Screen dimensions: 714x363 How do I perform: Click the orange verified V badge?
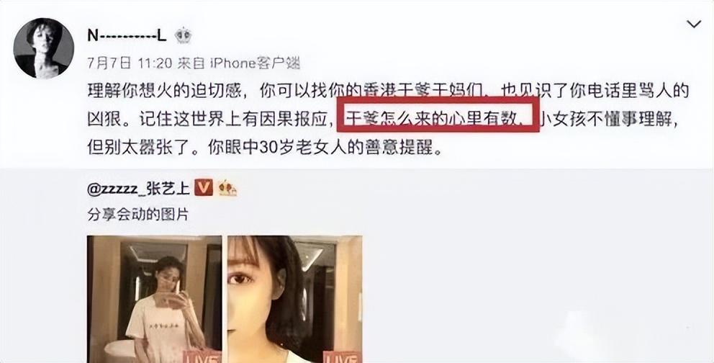click(x=204, y=187)
